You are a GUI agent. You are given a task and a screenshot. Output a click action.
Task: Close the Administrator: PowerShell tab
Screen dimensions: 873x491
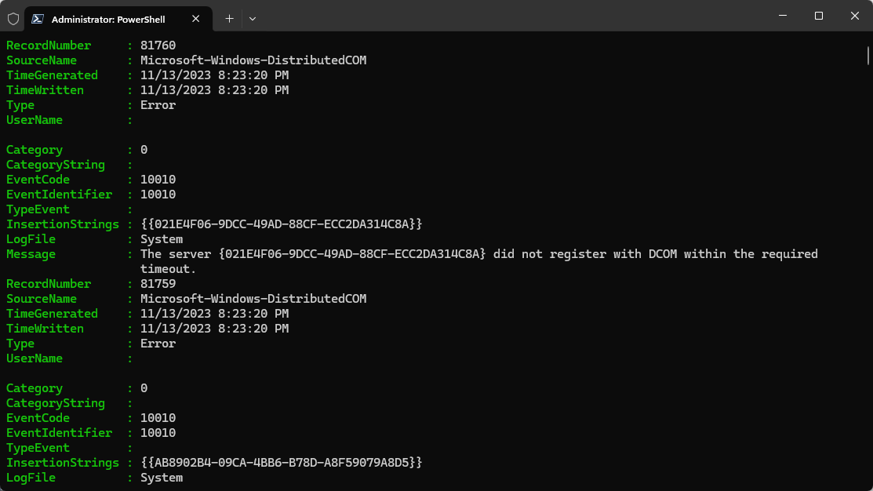196,18
